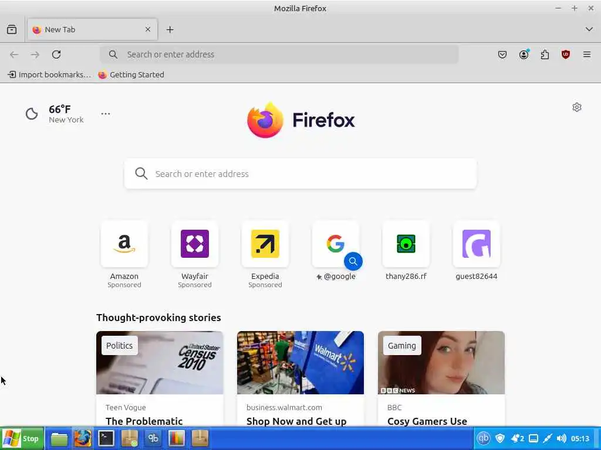Screen dimensions: 601x450
Task: Click the Gaming topic label
Action: click(x=401, y=346)
